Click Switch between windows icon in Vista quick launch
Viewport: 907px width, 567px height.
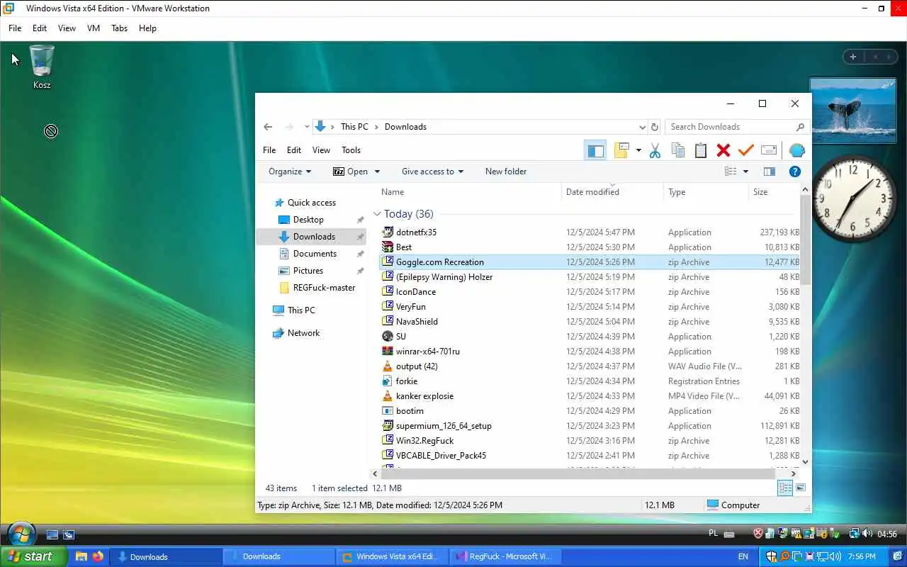69,534
